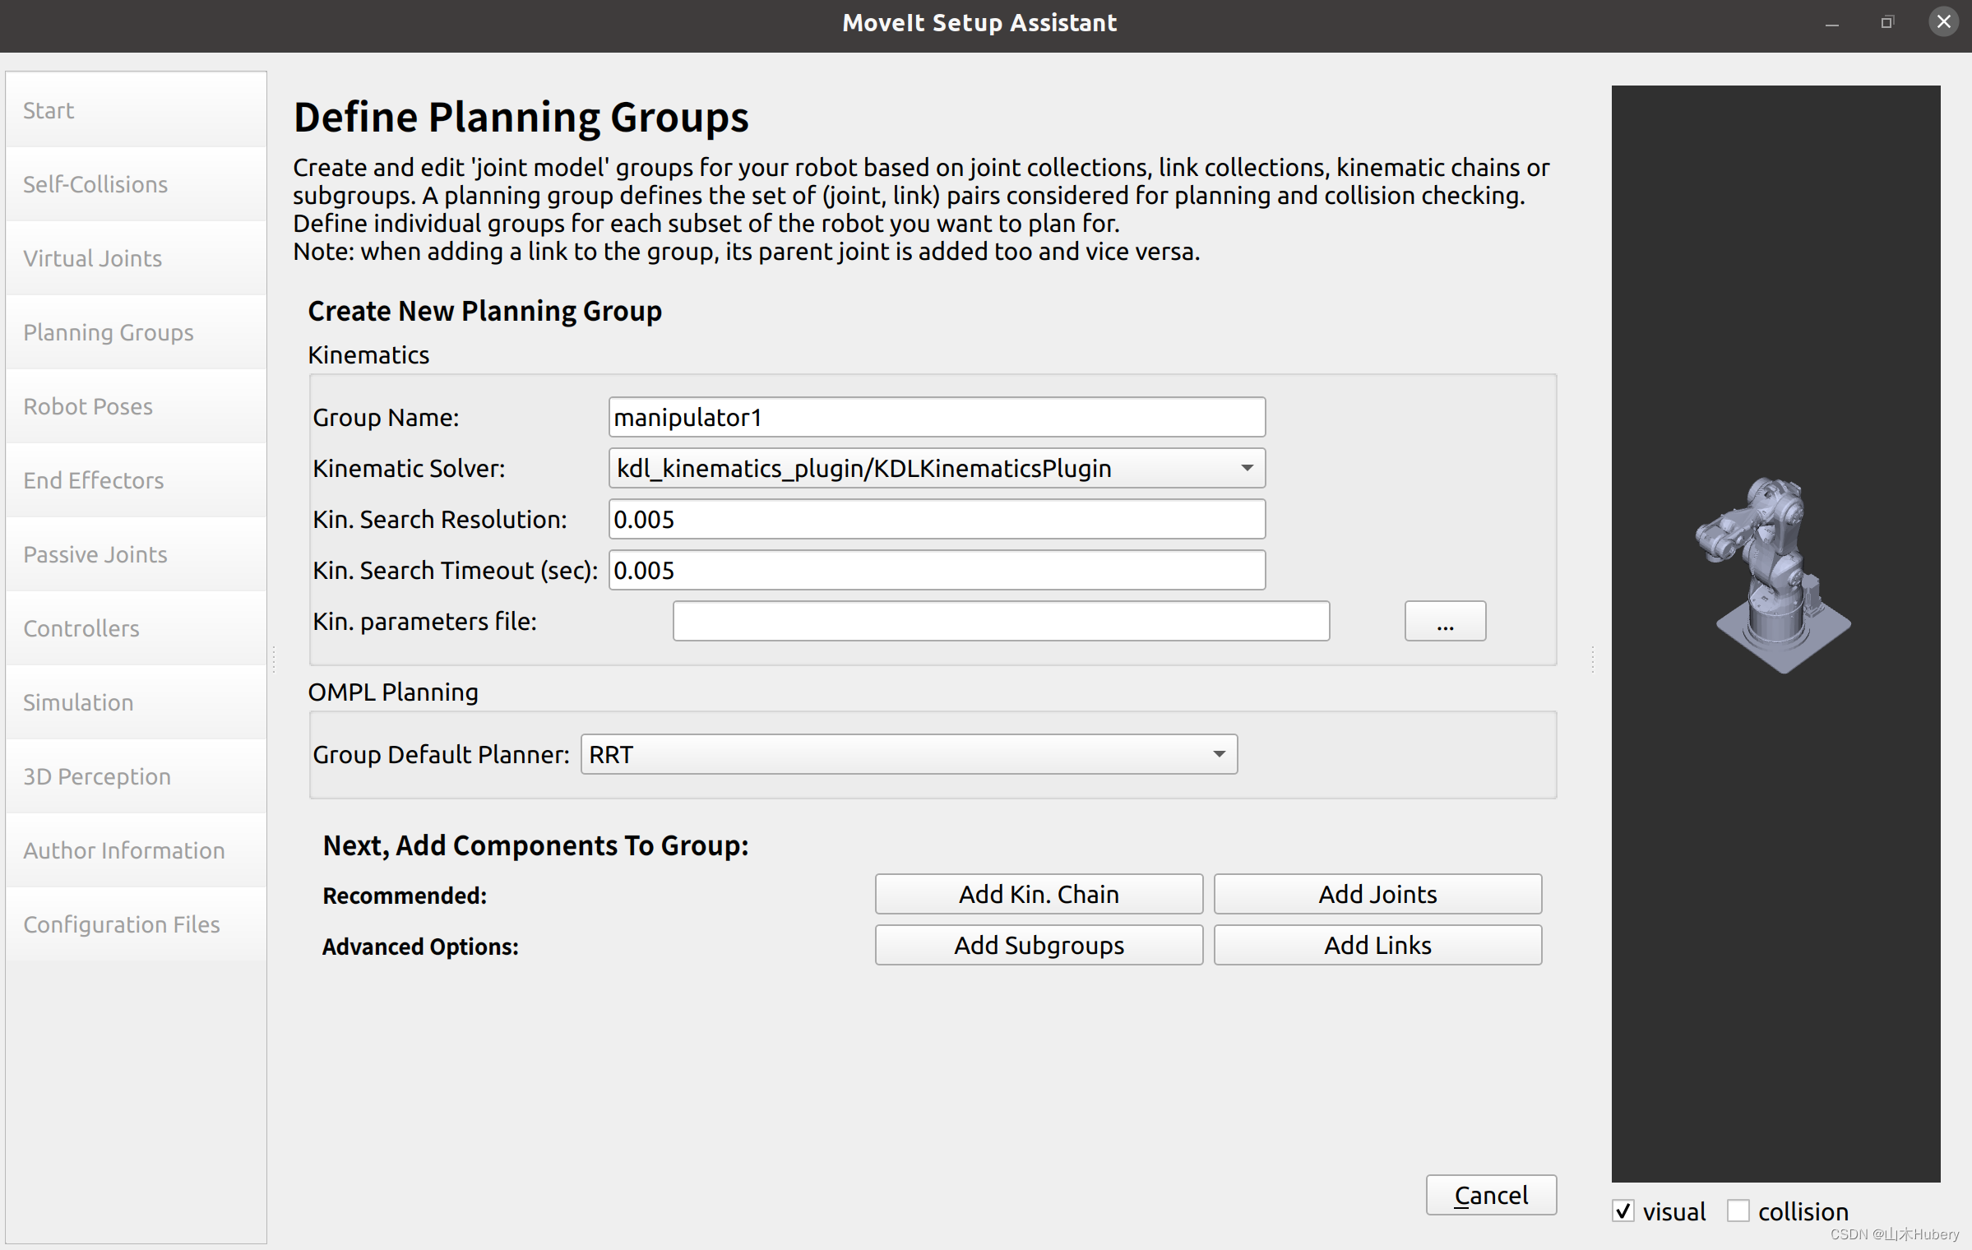Viewport: 1972px width, 1250px height.
Task: Open the Group Default Planner dropdown
Action: (x=909, y=754)
